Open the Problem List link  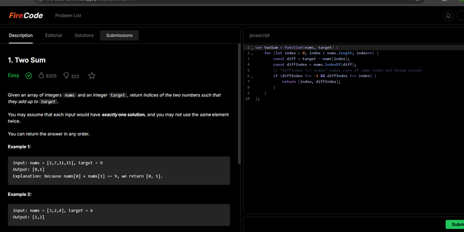(68, 16)
